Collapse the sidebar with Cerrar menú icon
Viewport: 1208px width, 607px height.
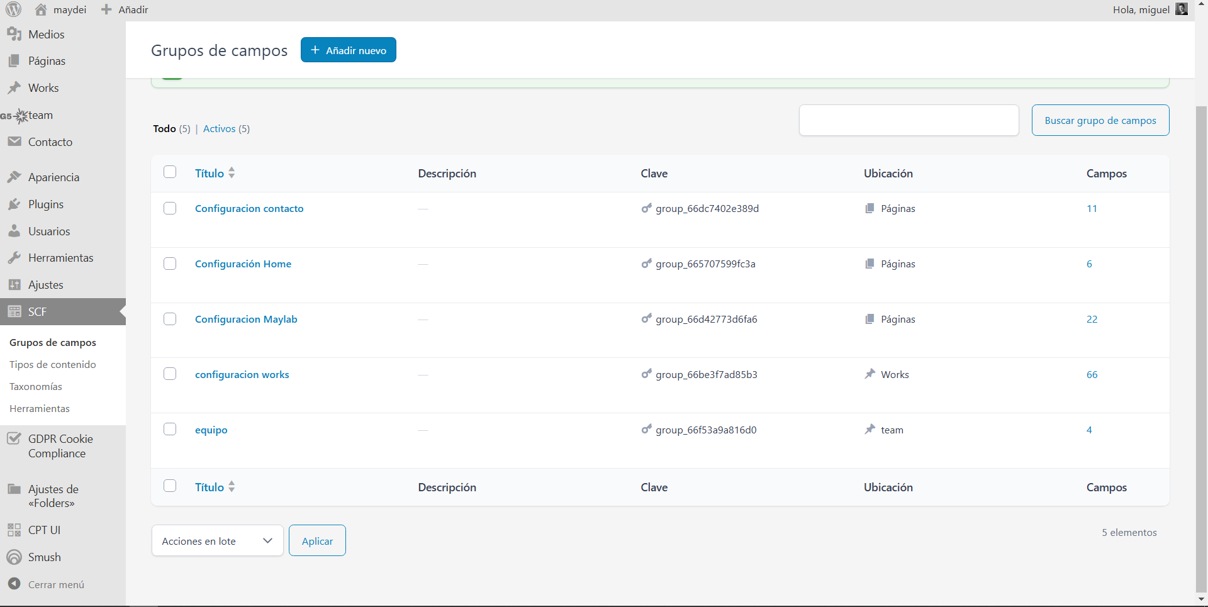click(14, 584)
